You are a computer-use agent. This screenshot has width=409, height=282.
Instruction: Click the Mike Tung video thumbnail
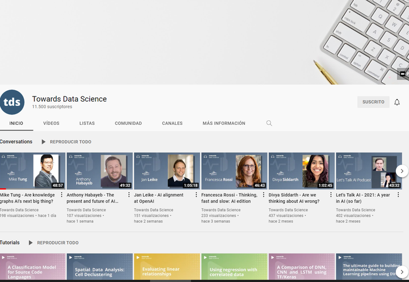pos(32,171)
